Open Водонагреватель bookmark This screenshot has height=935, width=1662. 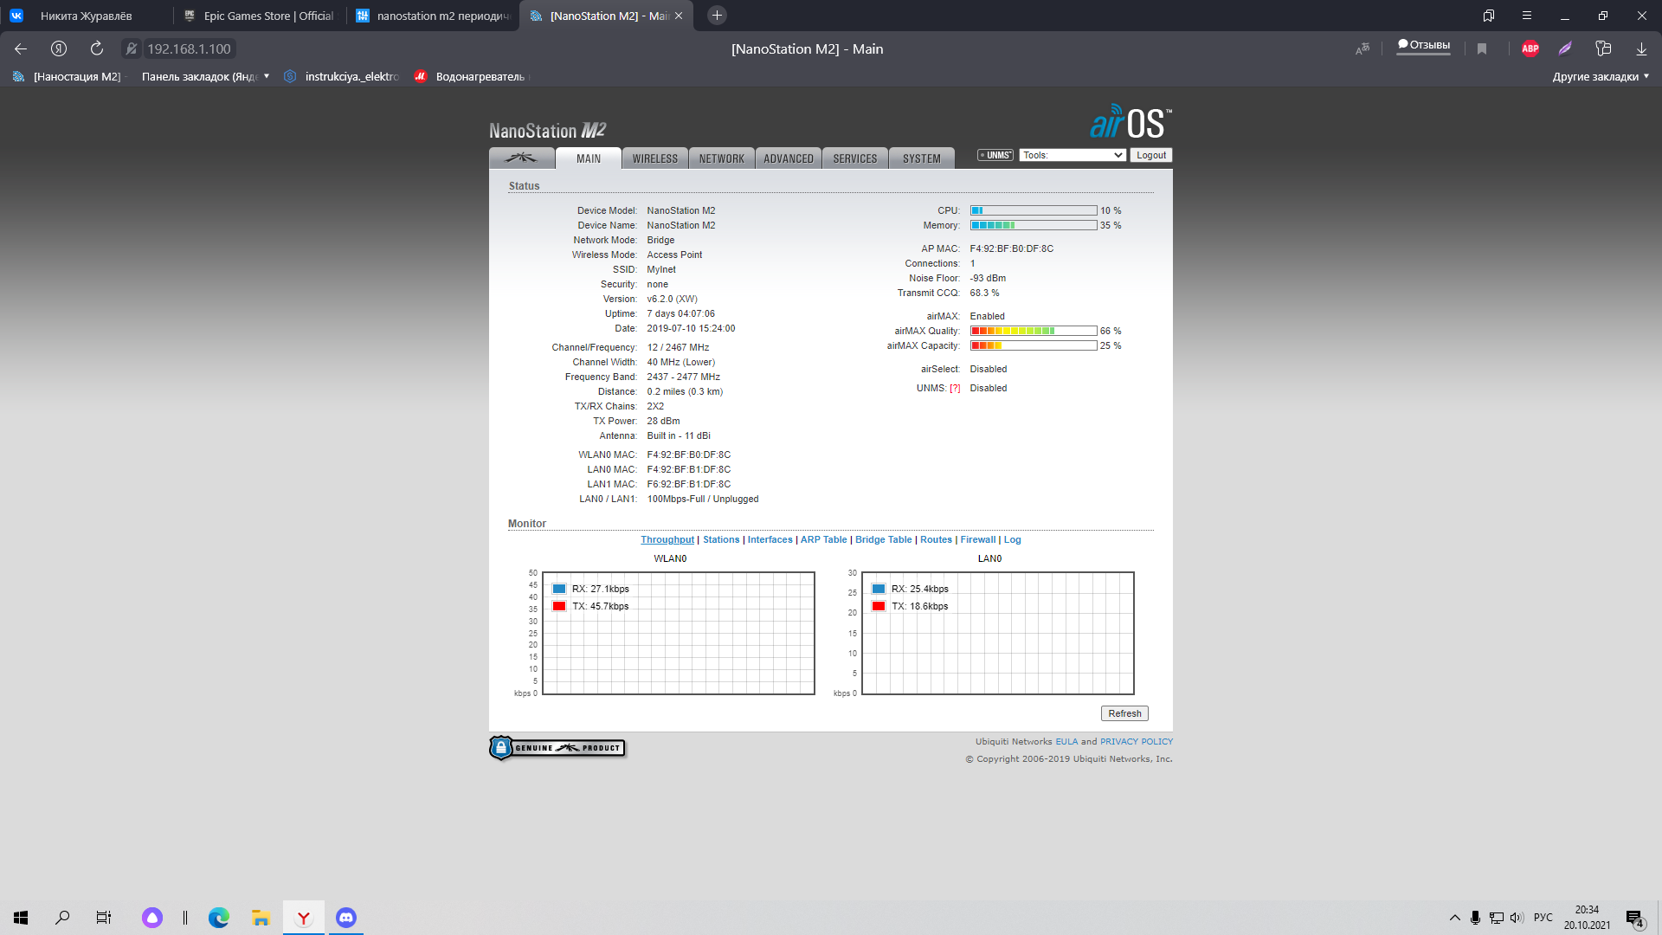click(x=472, y=76)
